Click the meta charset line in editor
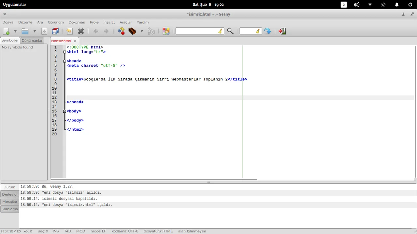This screenshot has height=234, width=417. (x=96, y=66)
